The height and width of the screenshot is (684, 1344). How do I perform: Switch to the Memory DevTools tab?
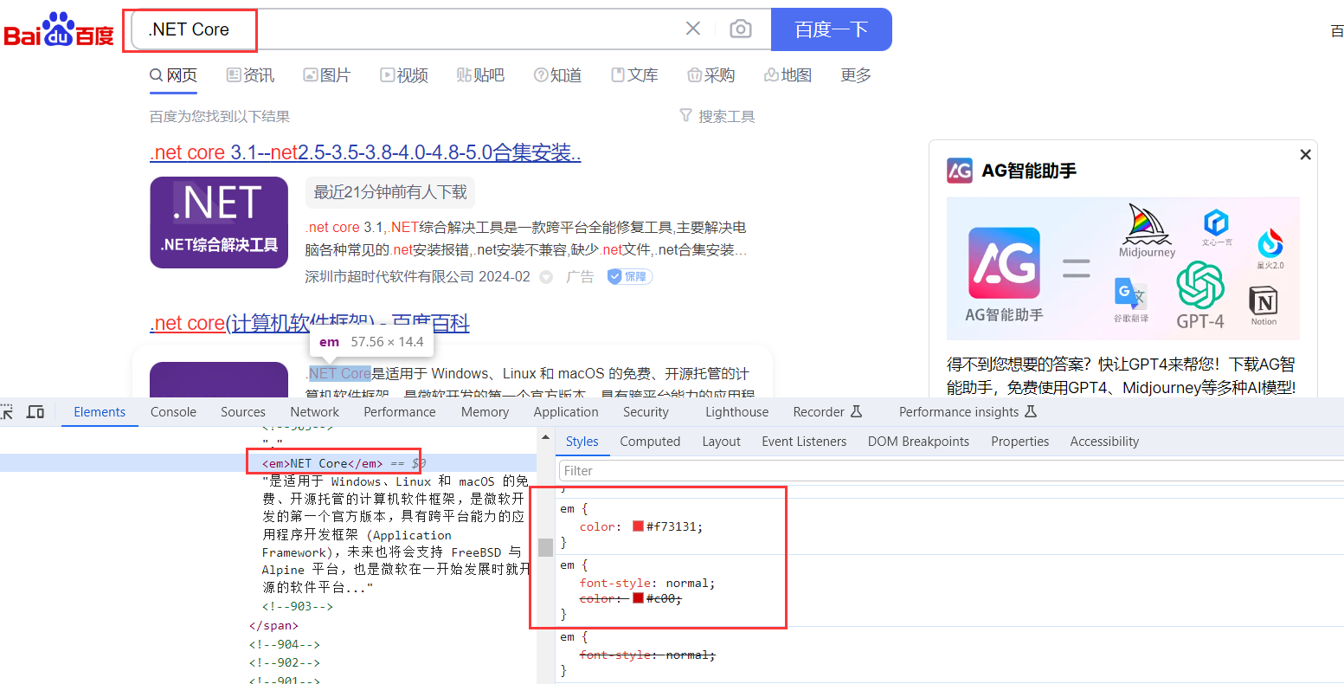pos(485,412)
